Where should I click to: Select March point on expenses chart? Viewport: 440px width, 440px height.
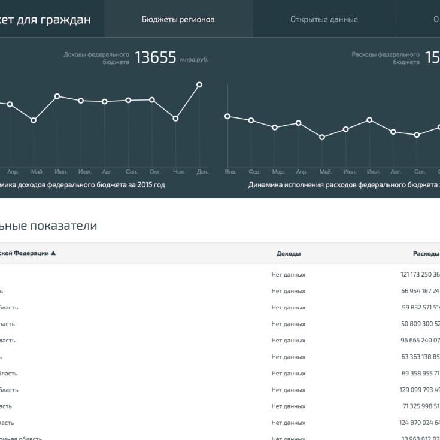pos(275,128)
